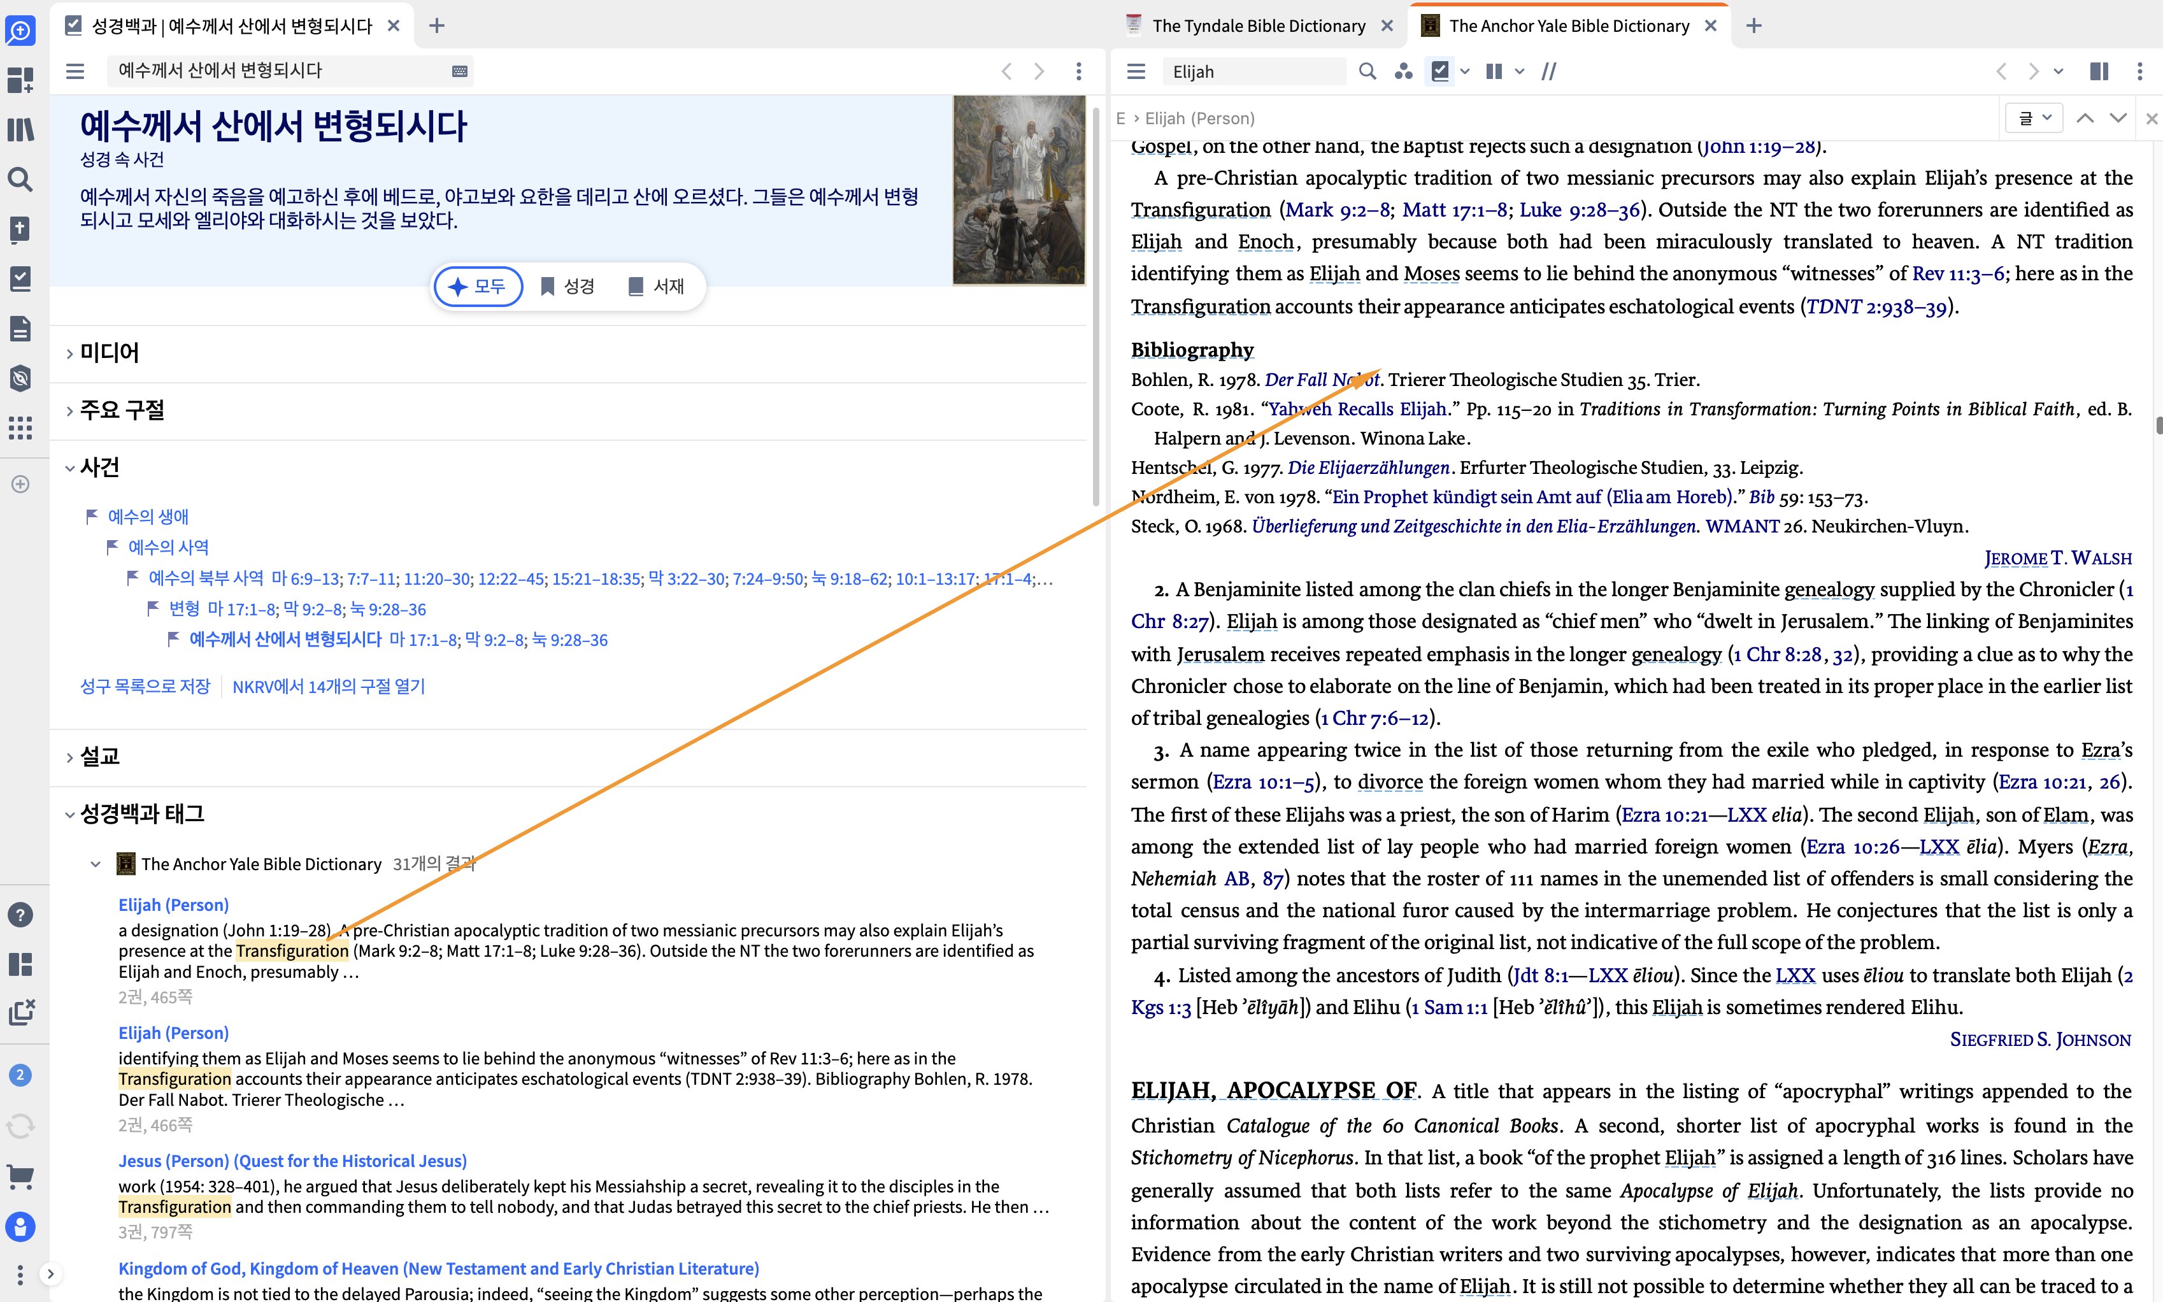Screen dimensions: 2163x1302
Task: Open the Rev 11:3–6 reference in dictionary
Action: [1959, 274]
